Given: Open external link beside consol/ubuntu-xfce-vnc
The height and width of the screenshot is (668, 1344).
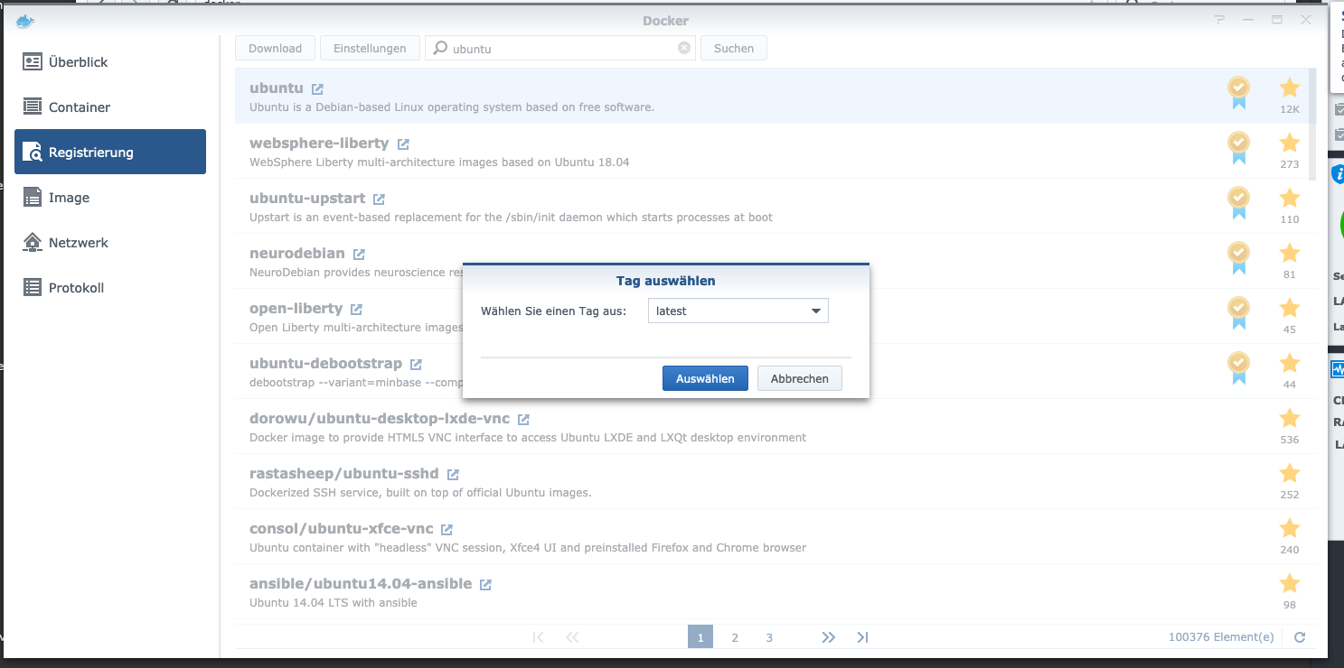Looking at the screenshot, I should click(x=446, y=530).
